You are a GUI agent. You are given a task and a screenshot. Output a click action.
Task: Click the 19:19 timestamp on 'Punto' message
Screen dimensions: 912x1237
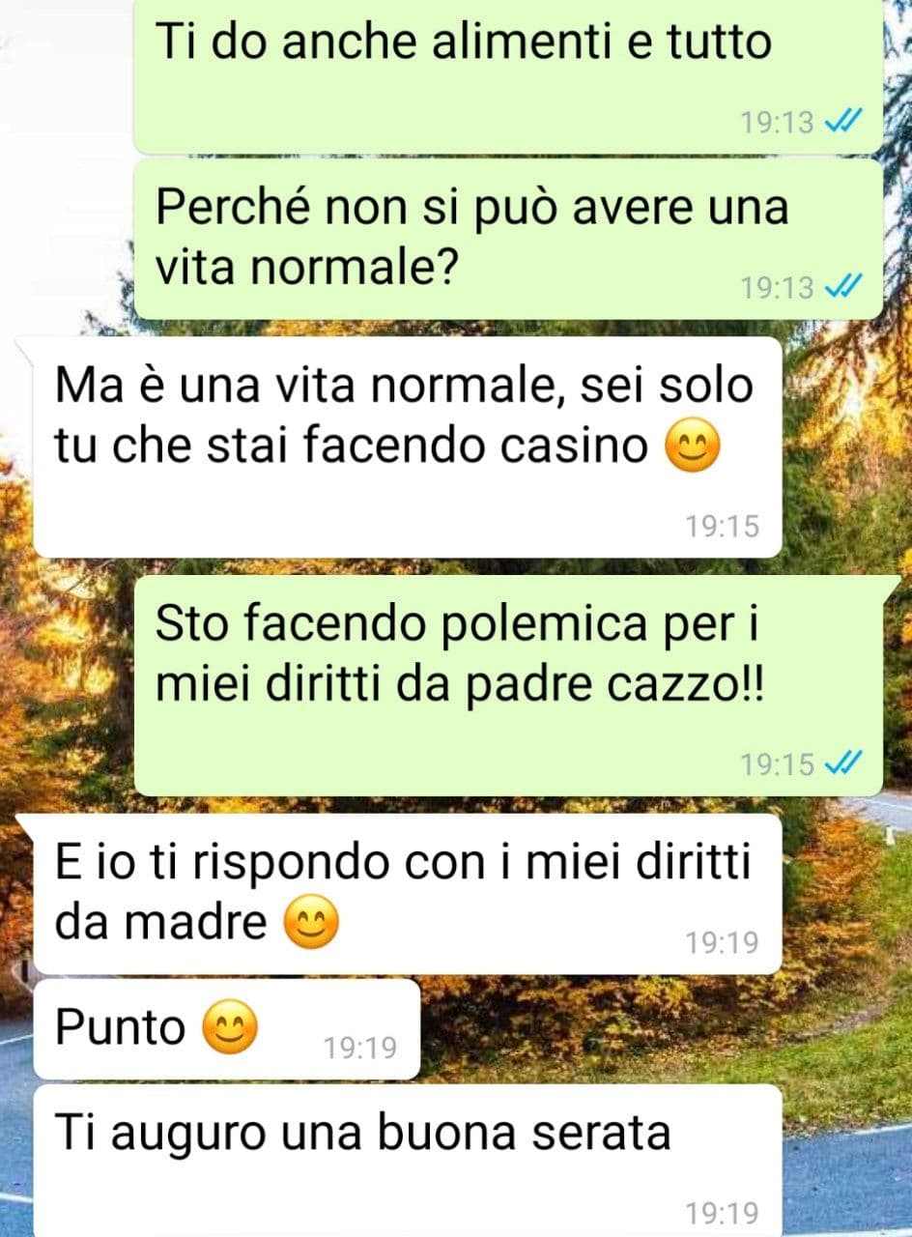click(x=359, y=1048)
